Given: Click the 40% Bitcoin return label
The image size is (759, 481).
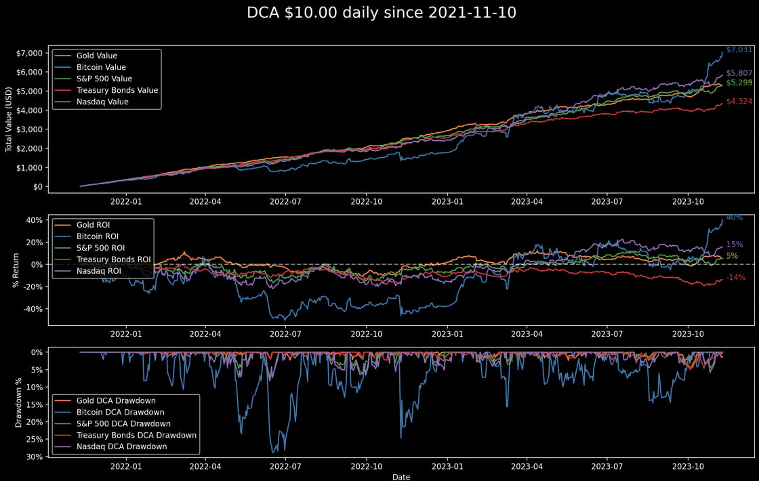Looking at the screenshot, I should (734, 217).
